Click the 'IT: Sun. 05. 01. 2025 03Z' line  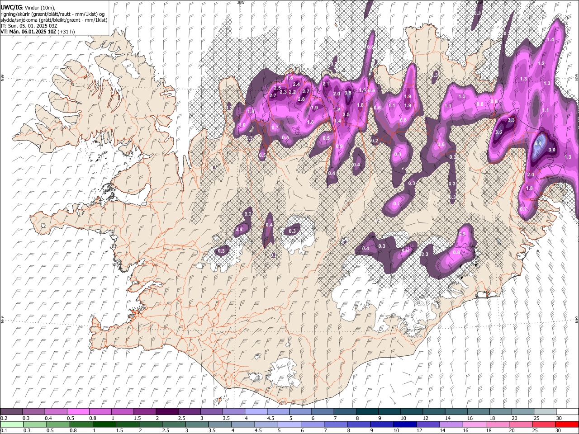point(28,26)
